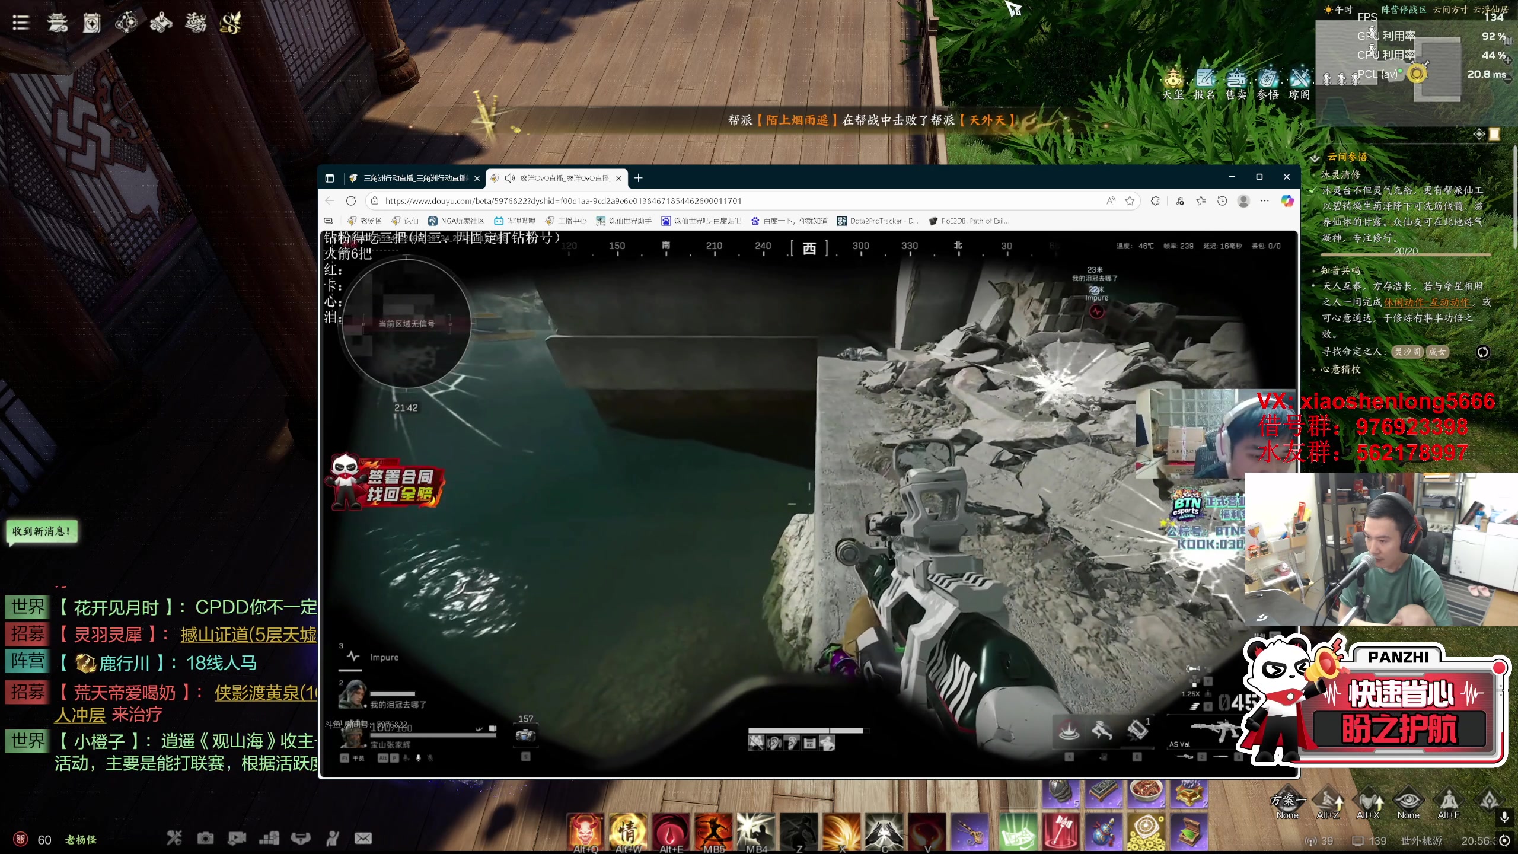Use the MB5 warrior skill icon
The width and height of the screenshot is (1518, 854).
713,830
